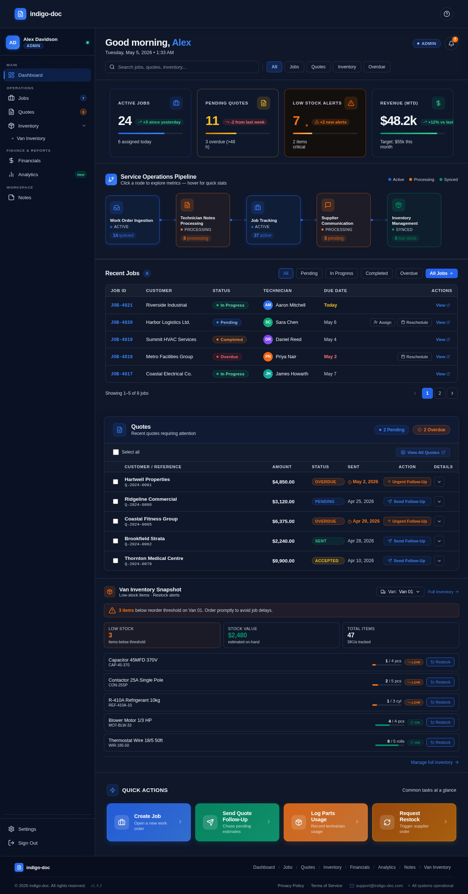Screen dimensions: 468x894
Task: Click the AD user avatar
Action: point(13,42)
